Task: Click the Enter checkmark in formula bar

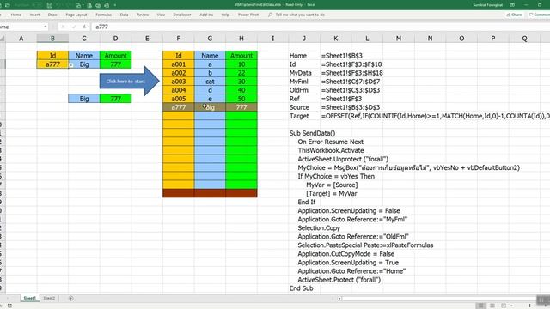Action: pos(74,27)
